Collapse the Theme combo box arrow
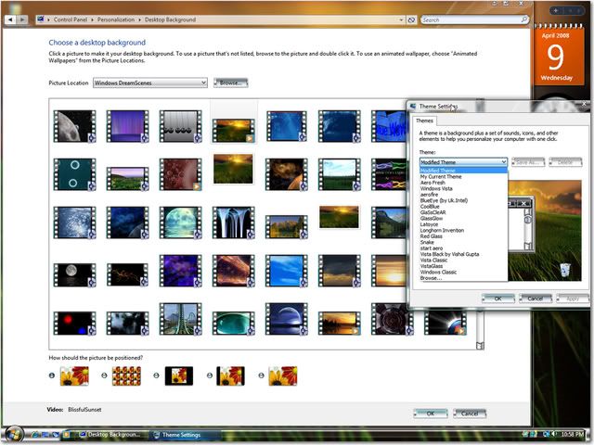Screen dimensions: 594x445 click(x=503, y=162)
